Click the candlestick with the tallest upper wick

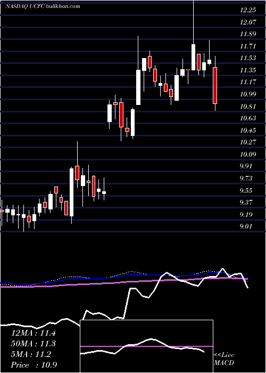click(193, 35)
